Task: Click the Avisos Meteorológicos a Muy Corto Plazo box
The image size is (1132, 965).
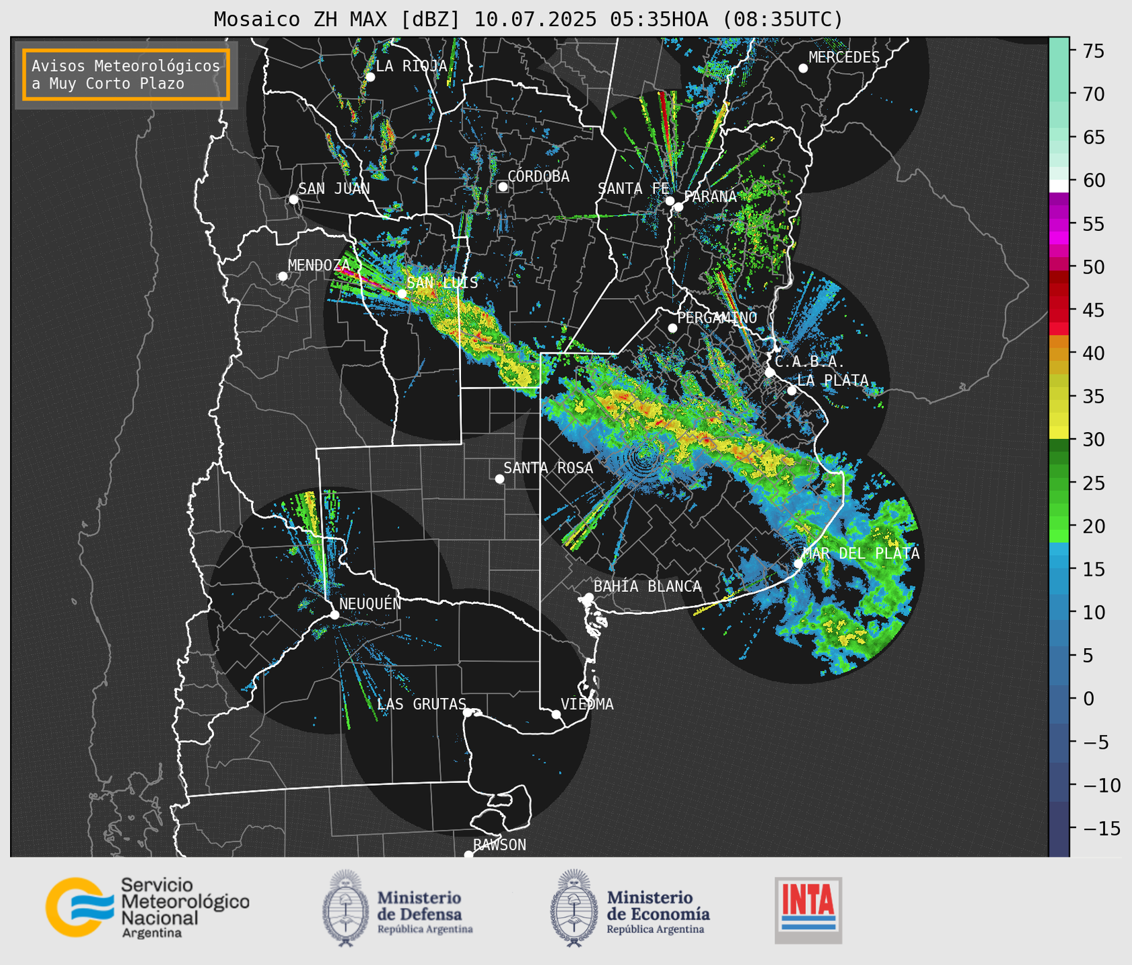Action: tap(126, 74)
